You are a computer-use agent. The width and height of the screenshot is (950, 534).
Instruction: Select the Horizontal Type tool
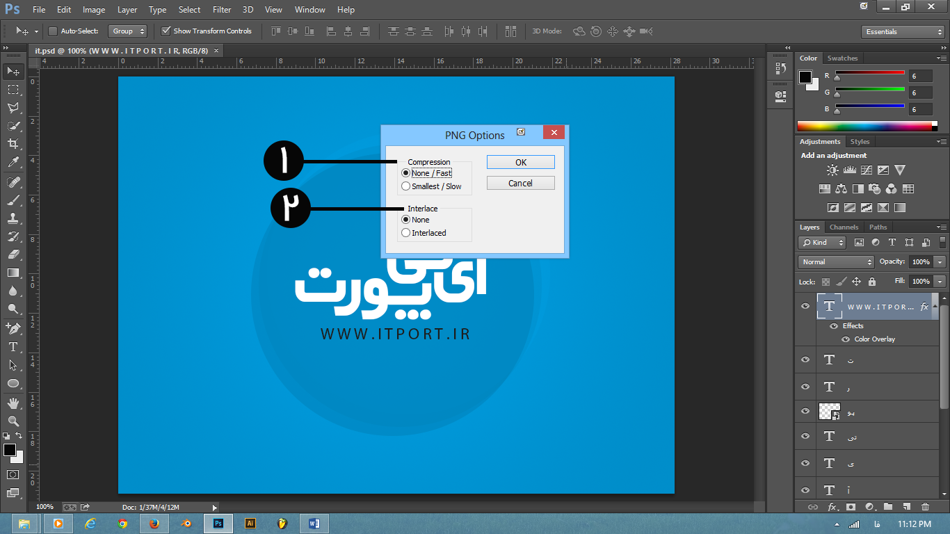13,346
